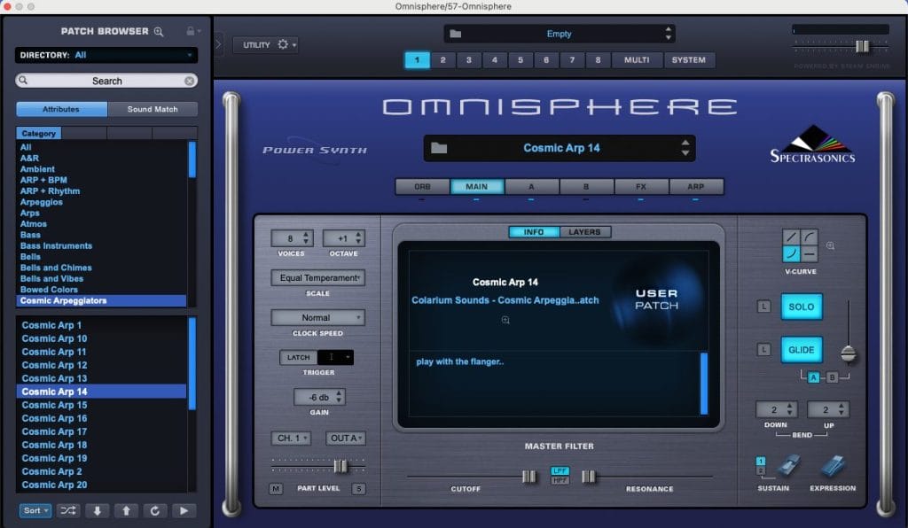Switch to the LAYERS tab
The height and width of the screenshot is (528, 908).
pos(584,232)
